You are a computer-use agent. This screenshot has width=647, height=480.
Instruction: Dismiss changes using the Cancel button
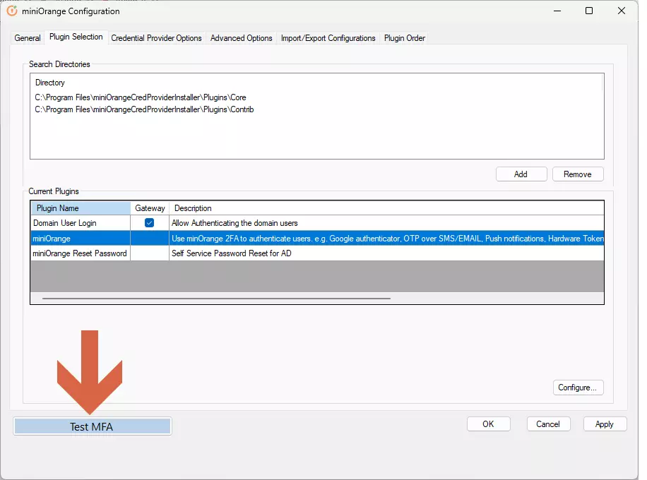(x=548, y=424)
